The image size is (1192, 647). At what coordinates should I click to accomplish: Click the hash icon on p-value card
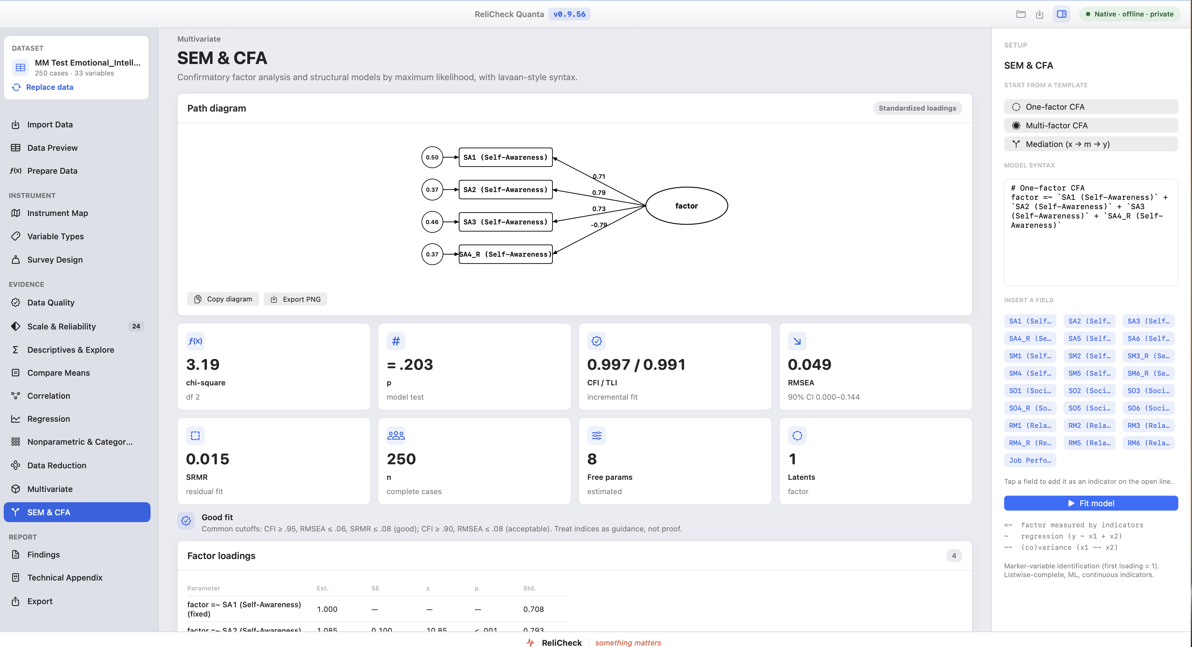click(x=396, y=341)
